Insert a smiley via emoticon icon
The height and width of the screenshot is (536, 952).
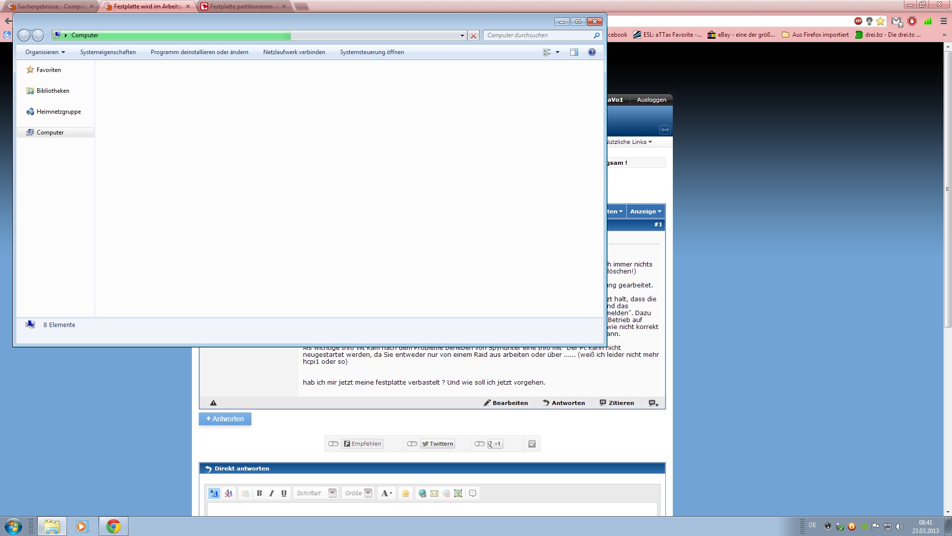click(406, 493)
